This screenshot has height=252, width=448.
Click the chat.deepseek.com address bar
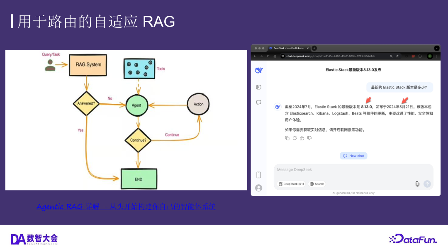337,56
